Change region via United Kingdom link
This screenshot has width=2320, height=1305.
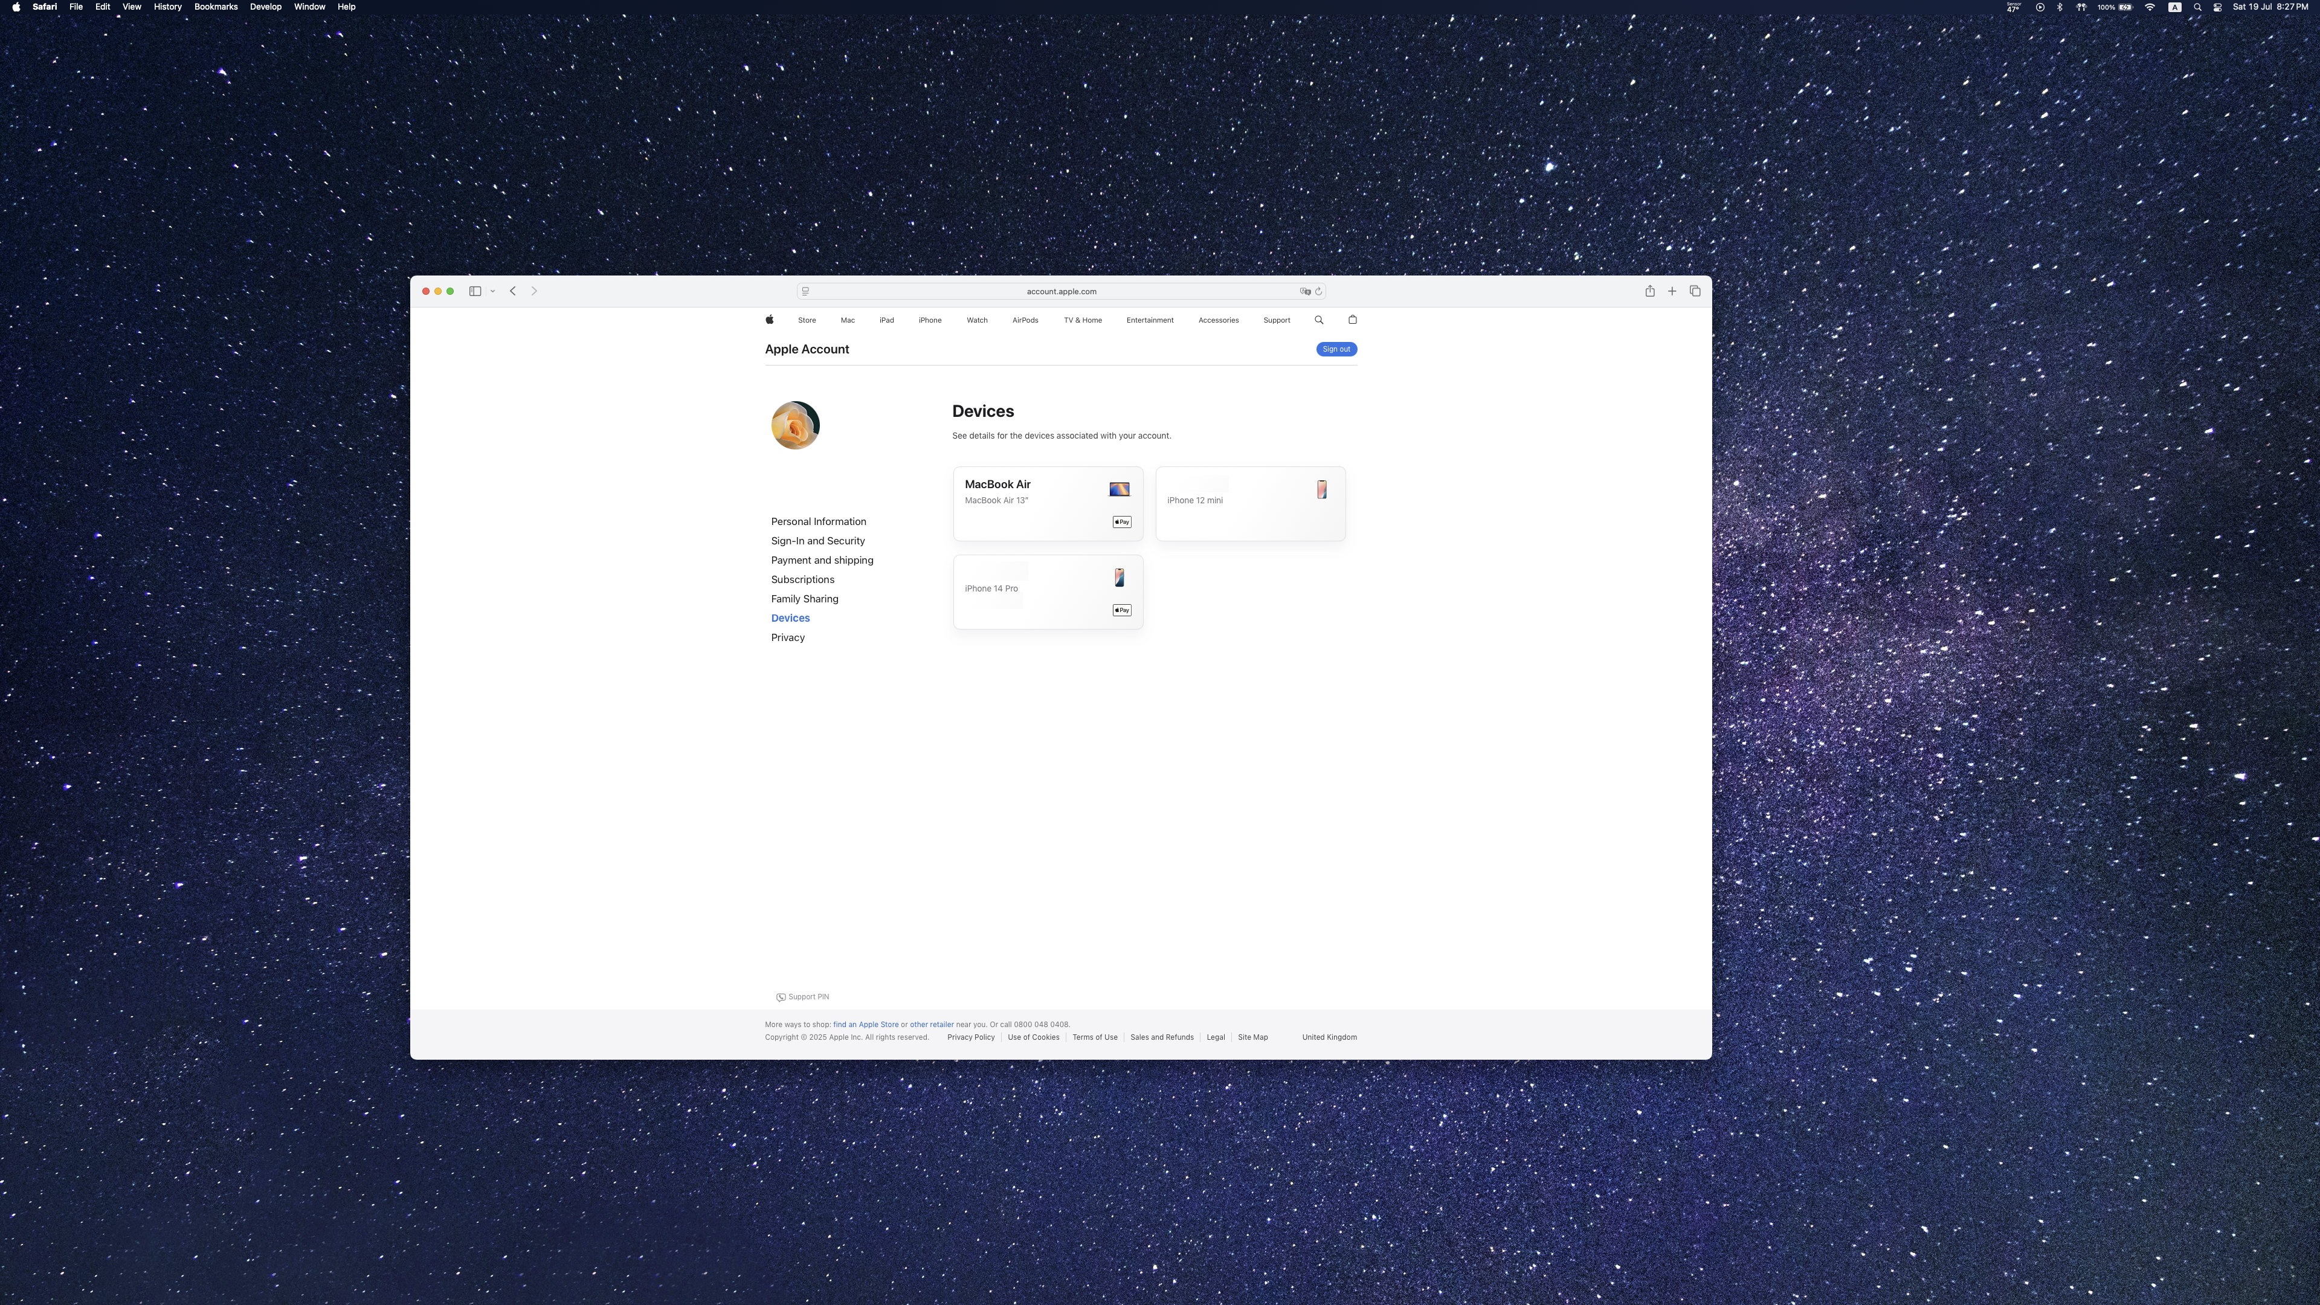pos(1329,1037)
